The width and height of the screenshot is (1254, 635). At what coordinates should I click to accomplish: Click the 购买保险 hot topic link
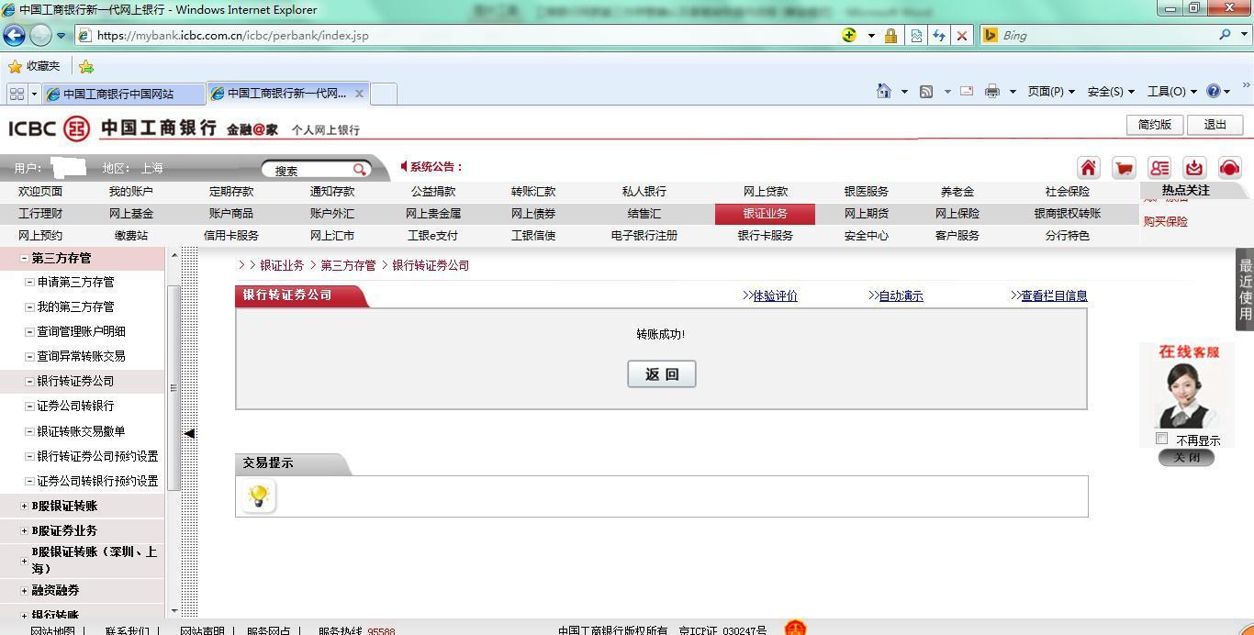[x=1166, y=222]
